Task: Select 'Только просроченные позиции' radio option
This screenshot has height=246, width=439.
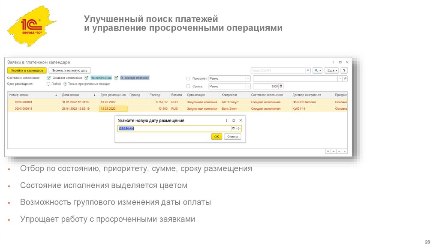Action: click(65, 84)
